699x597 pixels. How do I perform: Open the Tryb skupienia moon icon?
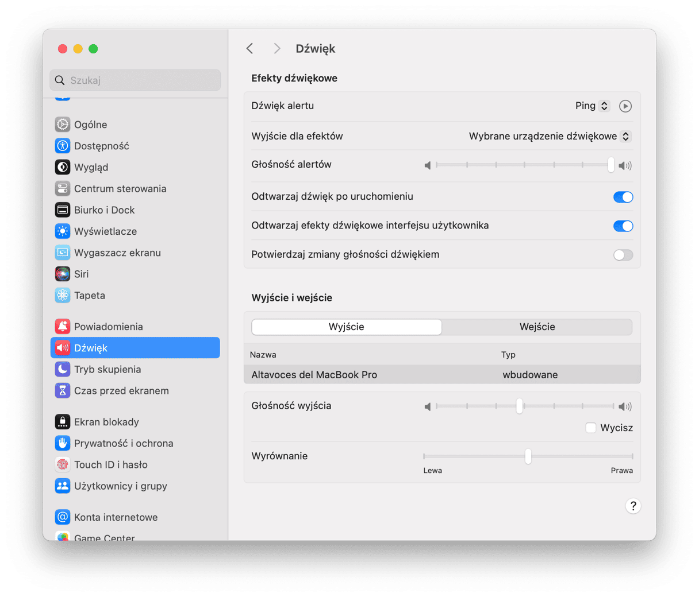63,369
